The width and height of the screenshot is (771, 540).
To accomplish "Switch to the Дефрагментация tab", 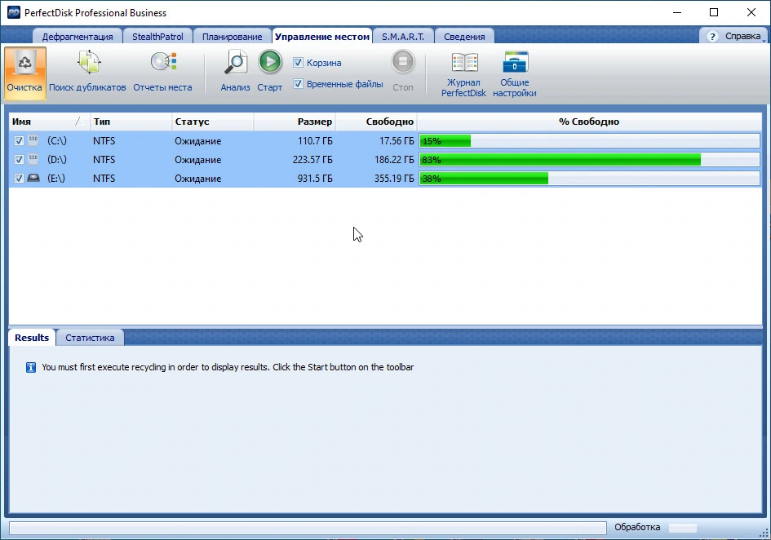I will coord(78,37).
